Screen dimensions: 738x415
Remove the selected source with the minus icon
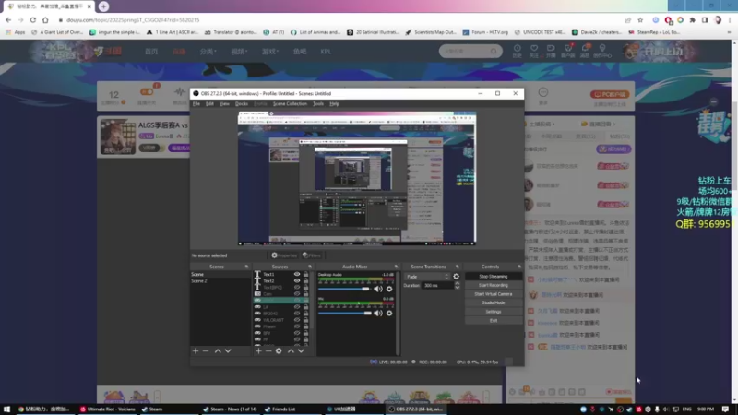[x=268, y=351]
